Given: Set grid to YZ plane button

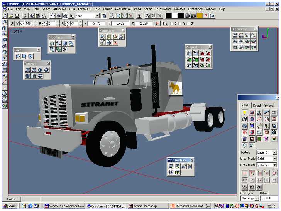Looking at the screenshot, I should [x=259, y=180].
